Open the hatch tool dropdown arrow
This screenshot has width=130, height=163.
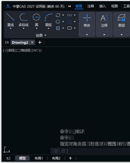[63, 28]
